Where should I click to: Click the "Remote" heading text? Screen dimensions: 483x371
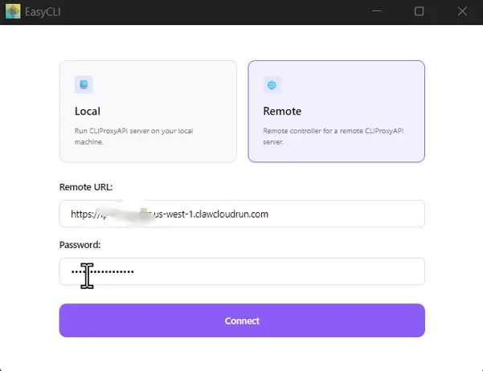tap(281, 112)
